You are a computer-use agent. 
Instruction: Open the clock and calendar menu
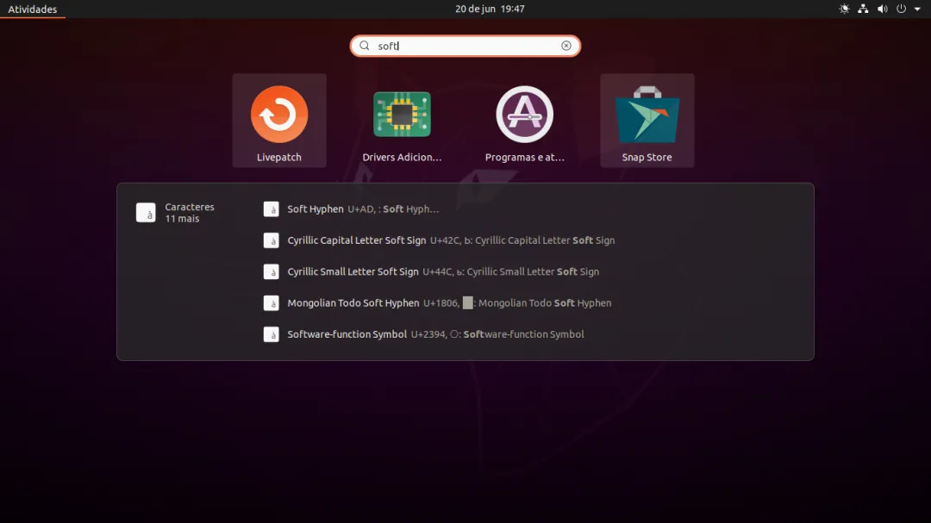point(490,9)
